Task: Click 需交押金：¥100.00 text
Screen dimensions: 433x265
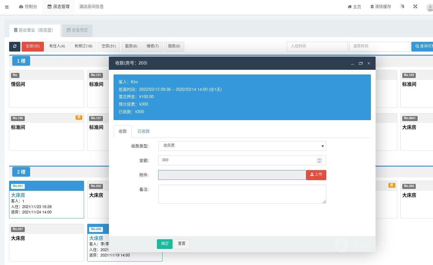Action: (136, 97)
